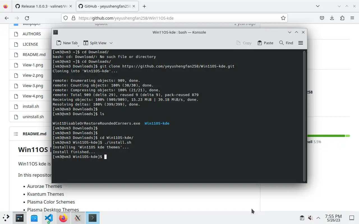Open View-4.png file
359x224 pixels.
click(x=33, y=96)
